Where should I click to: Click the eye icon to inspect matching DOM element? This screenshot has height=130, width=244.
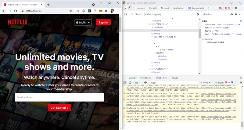231,14
